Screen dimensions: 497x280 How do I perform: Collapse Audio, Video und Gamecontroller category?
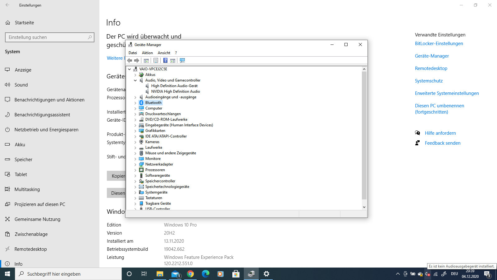coord(135,80)
